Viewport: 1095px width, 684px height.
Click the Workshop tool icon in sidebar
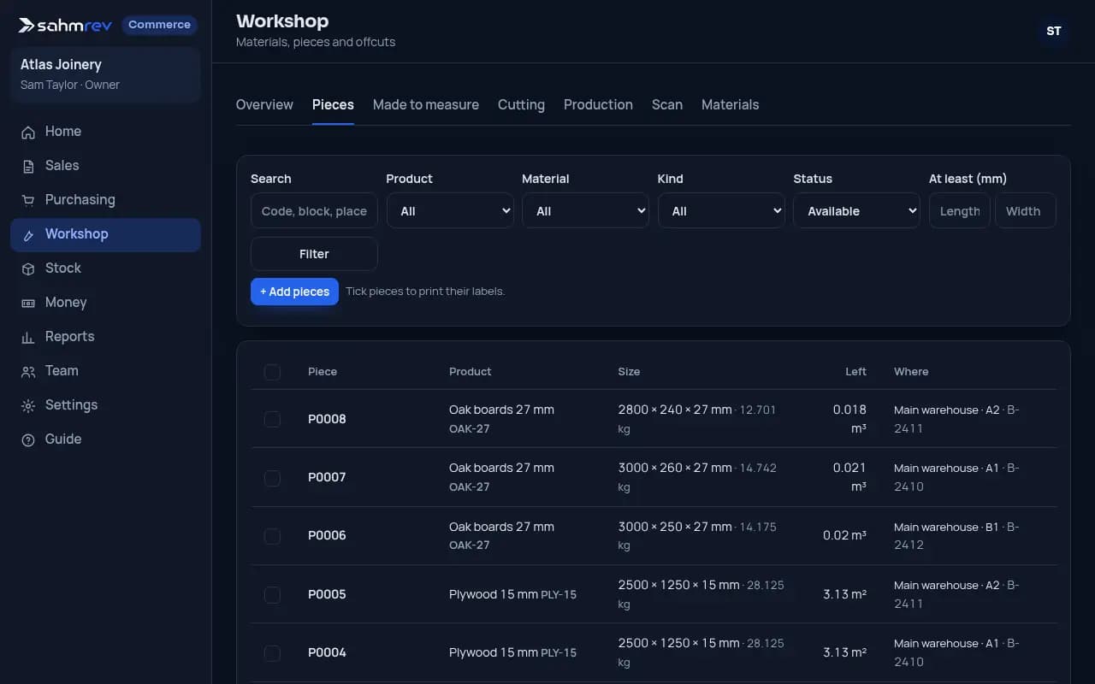(x=28, y=234)
